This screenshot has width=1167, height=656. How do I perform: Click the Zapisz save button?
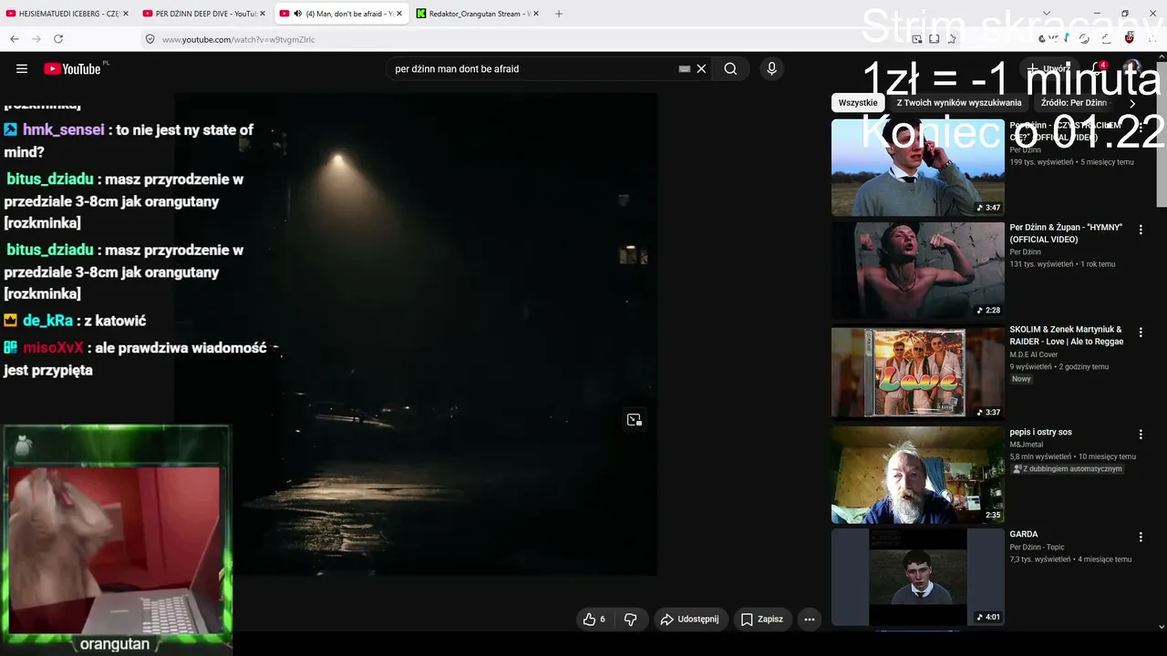pos(761,620)
